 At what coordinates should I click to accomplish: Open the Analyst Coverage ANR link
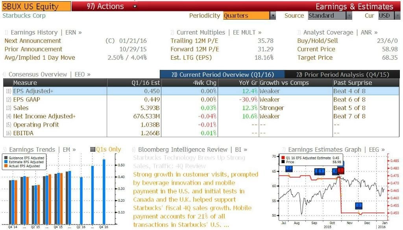pos(340,32)
